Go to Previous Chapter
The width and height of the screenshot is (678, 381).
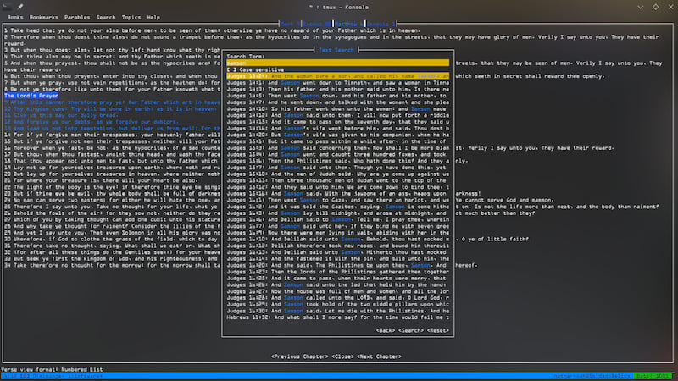point(300,356)
